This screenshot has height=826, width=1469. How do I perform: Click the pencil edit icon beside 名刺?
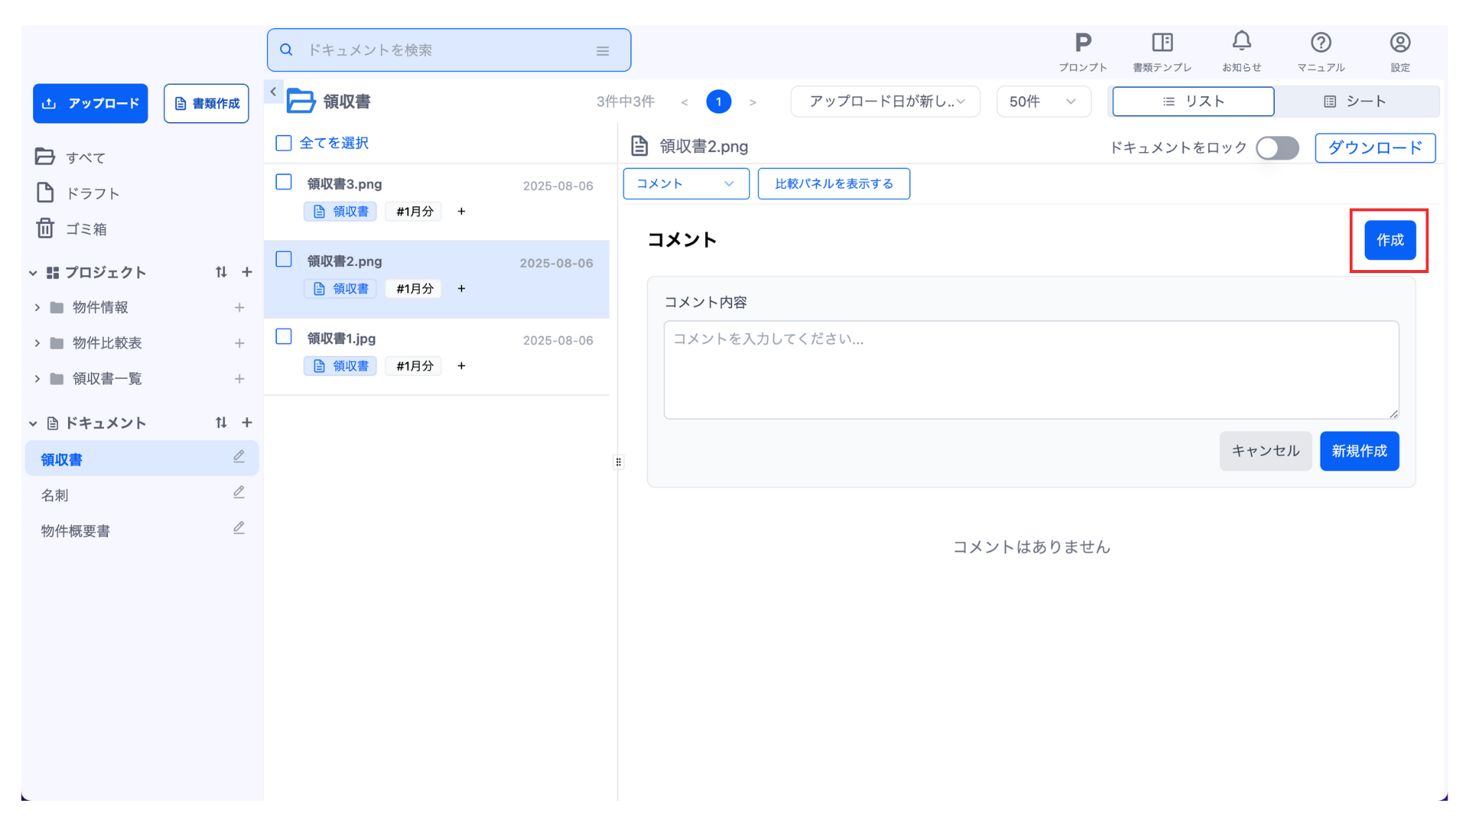click(x=239, y=493)
